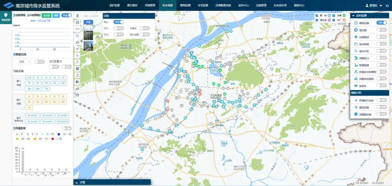Click the 积淹热力分析 icon

[x=356, y=100]
